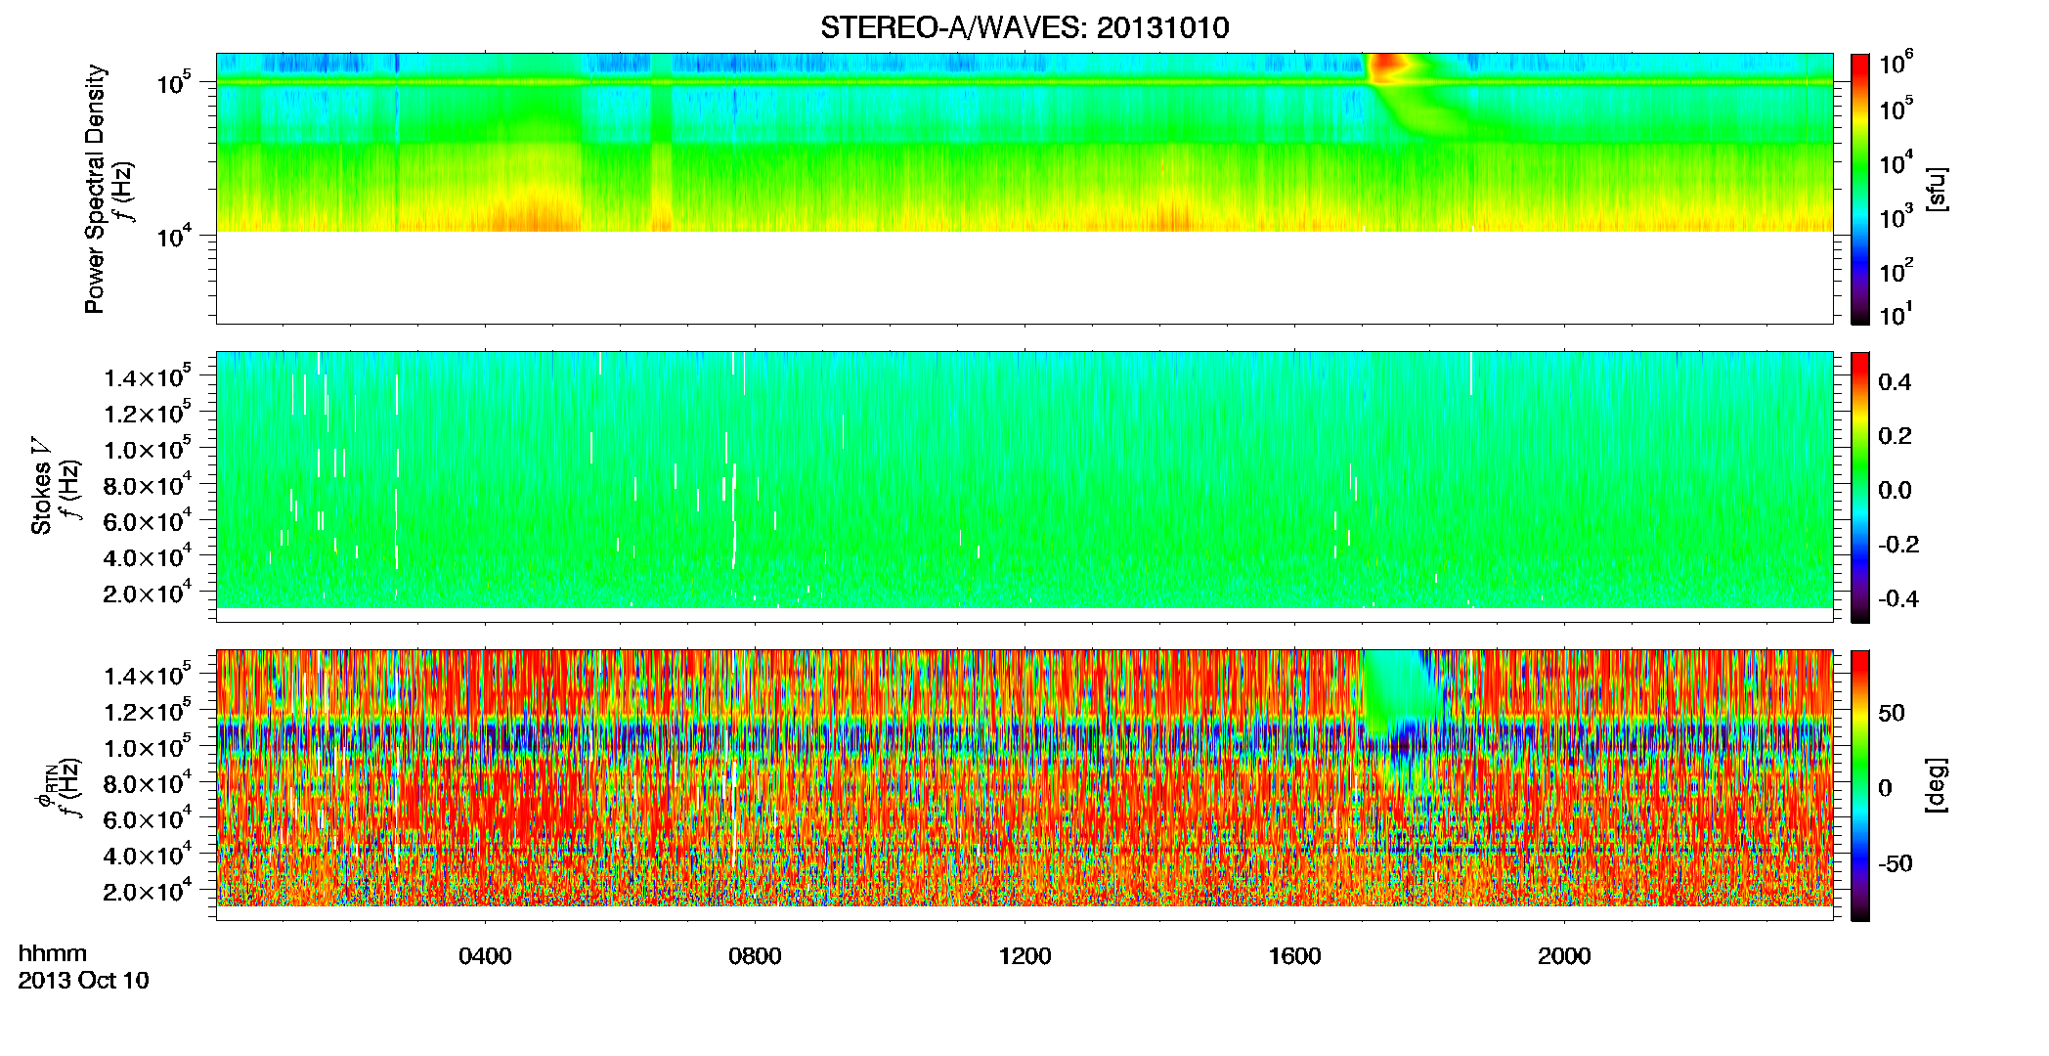Click the Stokes V spectrogram panel
This screenshot has width=2049, height=1056.
[x=1024, y=486]
